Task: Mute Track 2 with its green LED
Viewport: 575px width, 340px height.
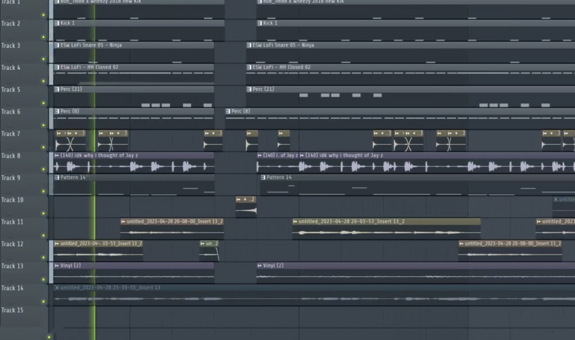Action: [x=44, y=37]
